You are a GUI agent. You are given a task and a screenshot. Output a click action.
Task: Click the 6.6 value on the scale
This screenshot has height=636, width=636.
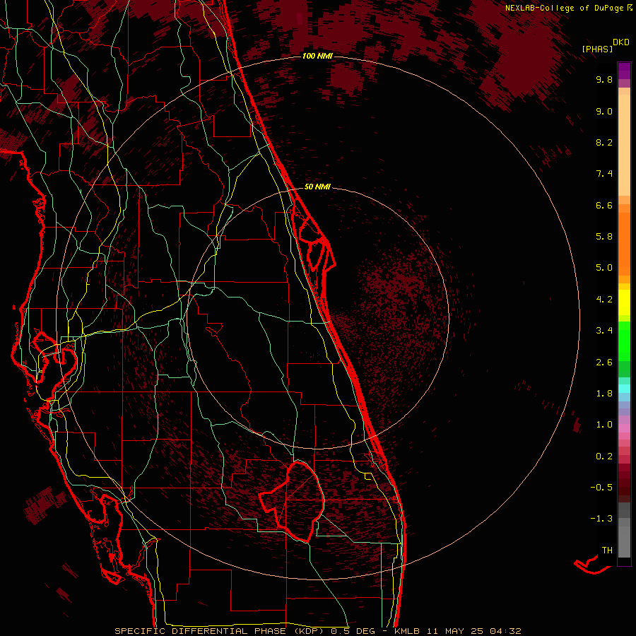604,205
